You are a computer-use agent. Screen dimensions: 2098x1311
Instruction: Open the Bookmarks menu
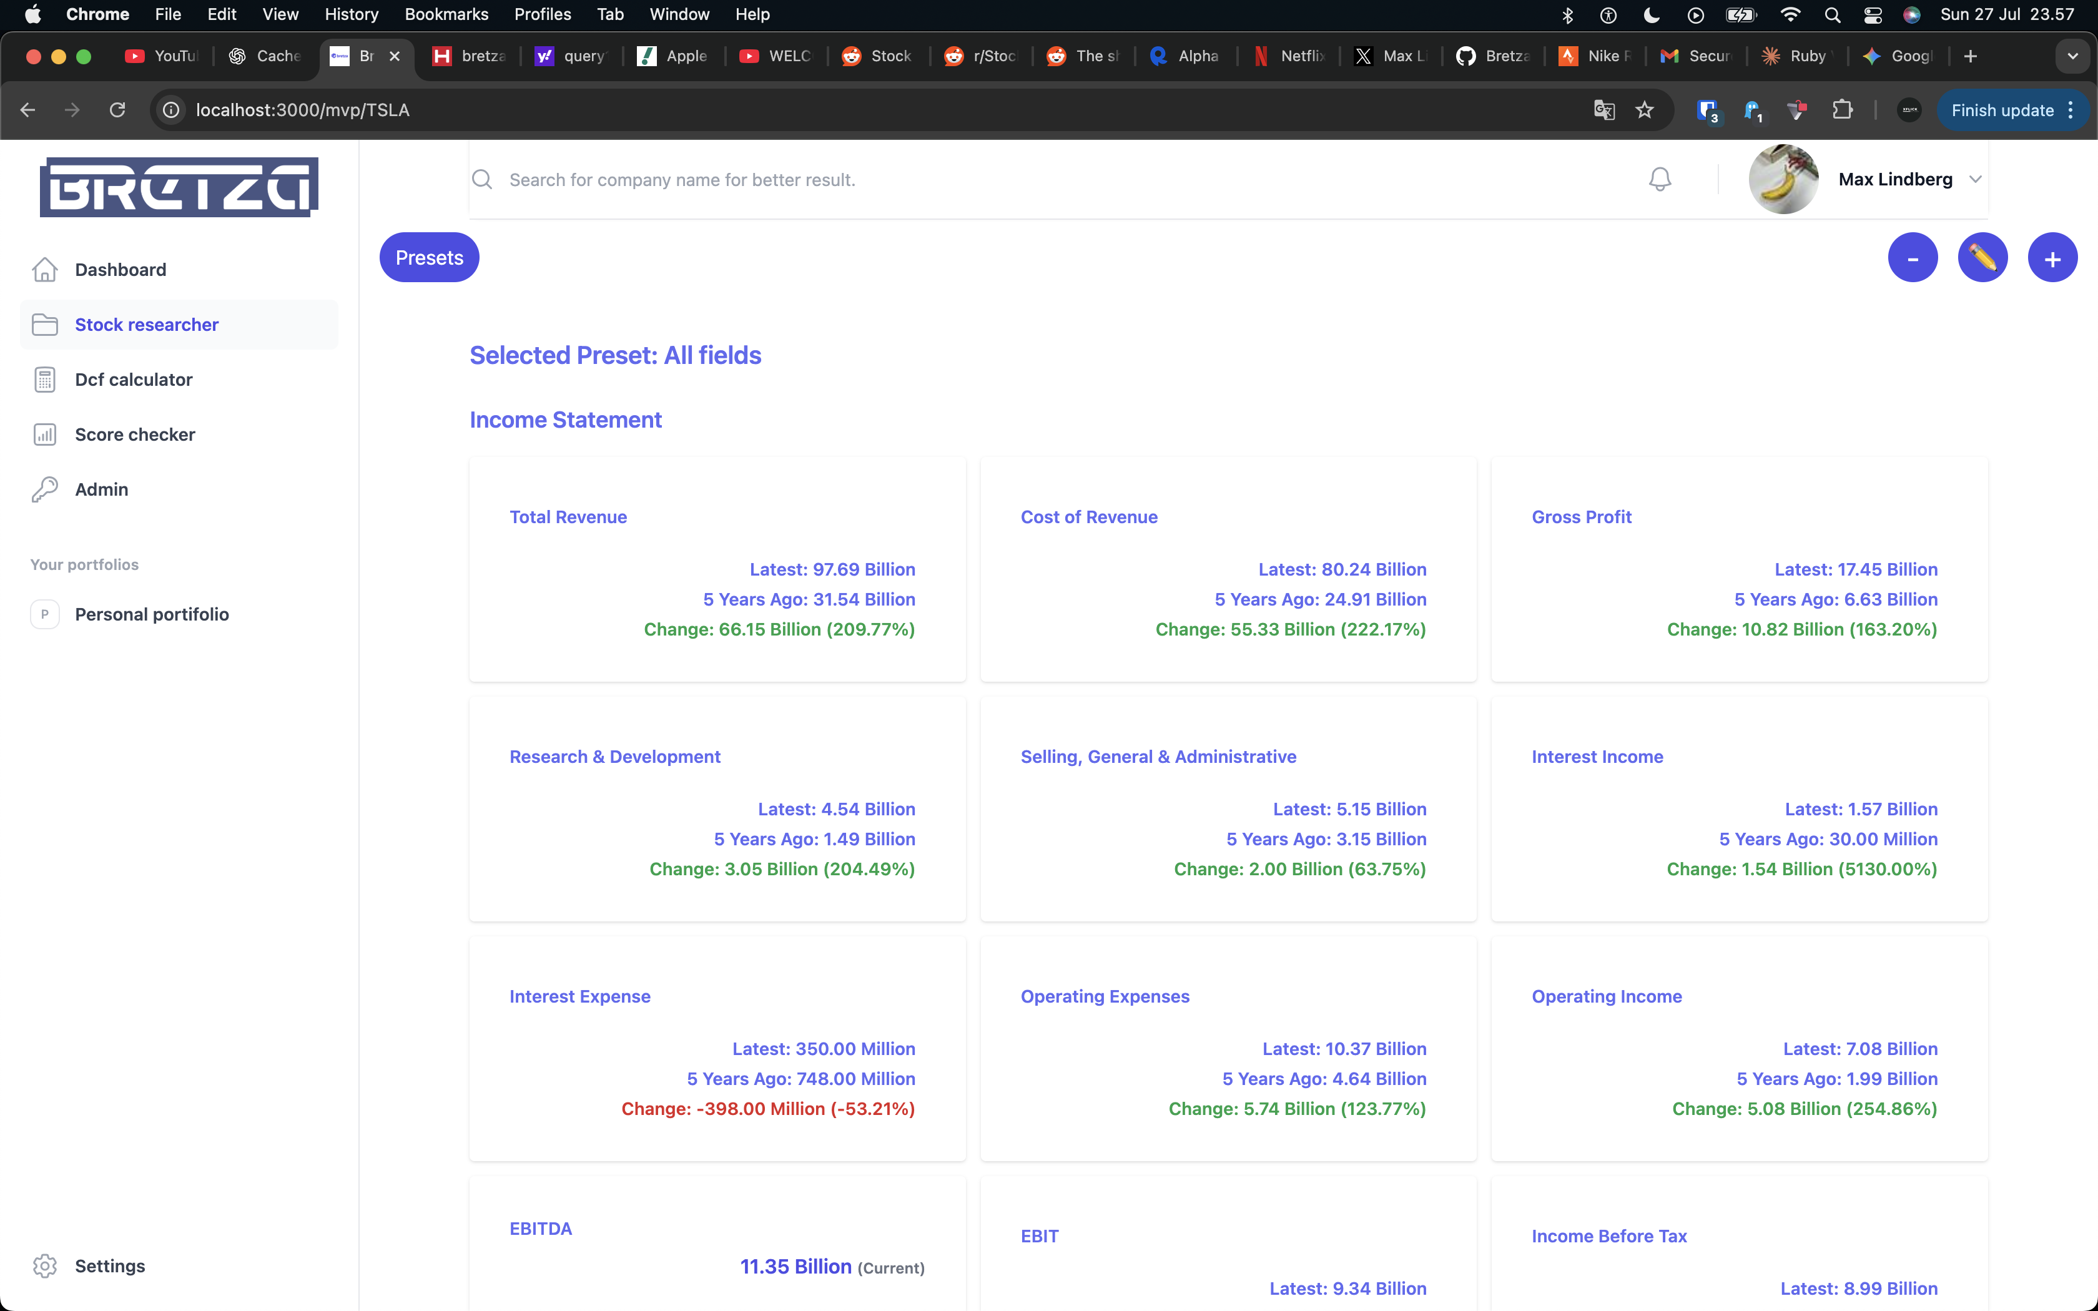pos(446,15)
